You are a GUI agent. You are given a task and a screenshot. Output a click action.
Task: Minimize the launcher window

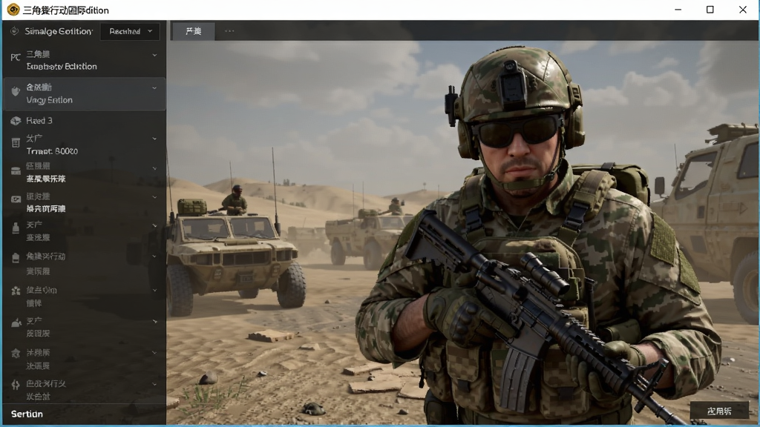tap(678, 10)
